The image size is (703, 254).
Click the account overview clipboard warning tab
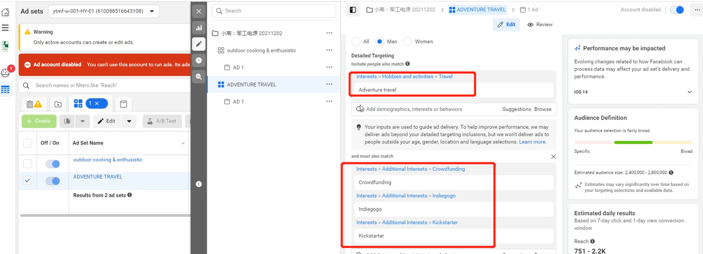coord(34,104)
